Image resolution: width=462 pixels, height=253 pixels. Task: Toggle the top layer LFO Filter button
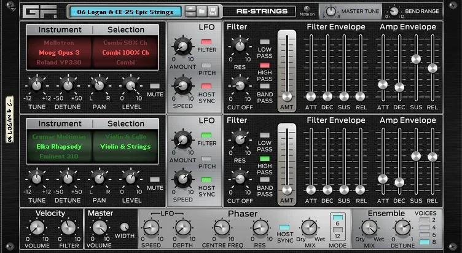(x=206, y=42)
